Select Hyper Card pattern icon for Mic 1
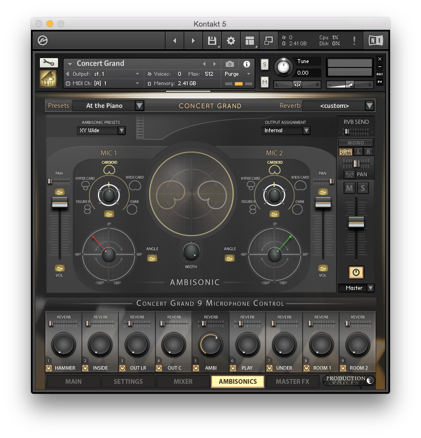 pos(86,185)
